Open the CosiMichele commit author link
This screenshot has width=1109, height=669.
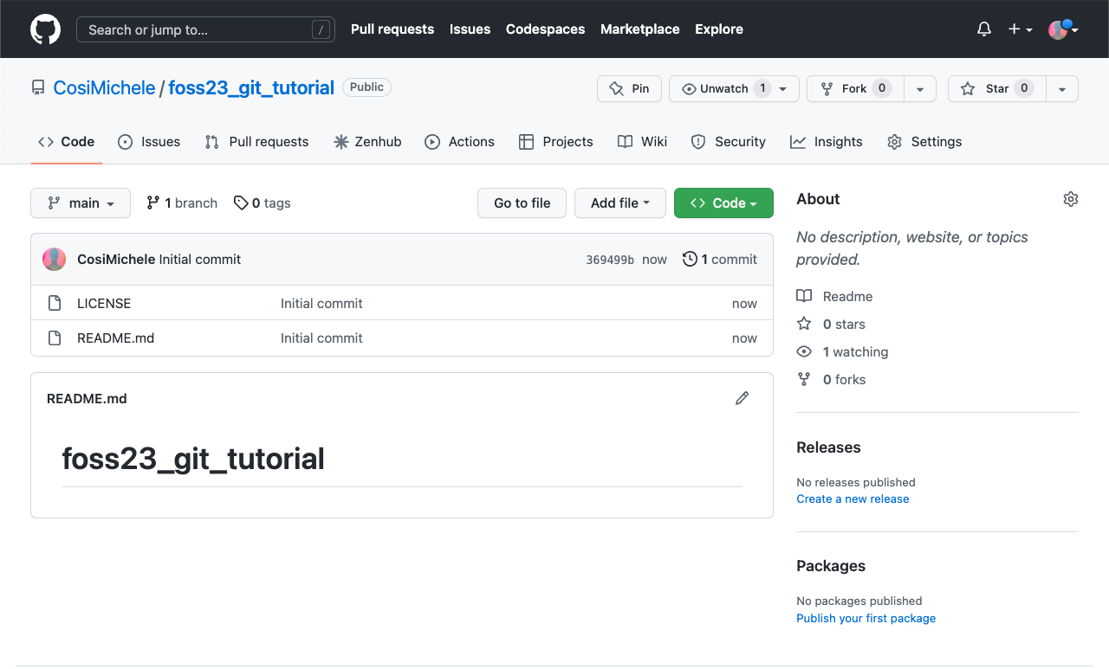click(116, 260)
